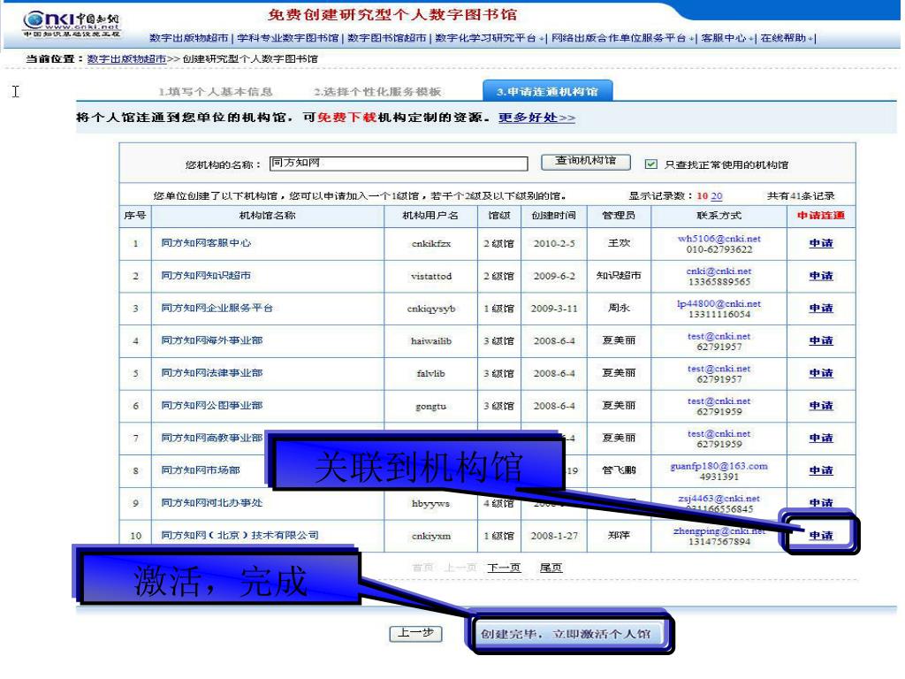Open 同方知网高教事业部 institution link
This screenshot has height=679, width=905.
click(x=212, y=438)
